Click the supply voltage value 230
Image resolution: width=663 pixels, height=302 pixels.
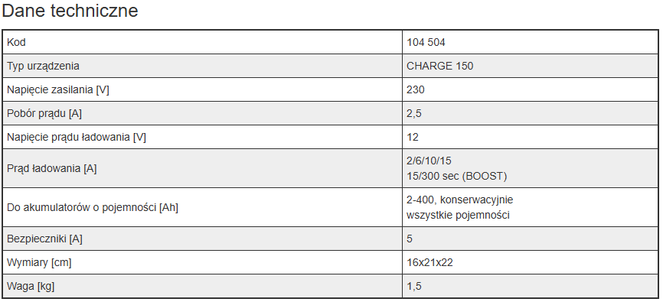(x=416, y=89)
